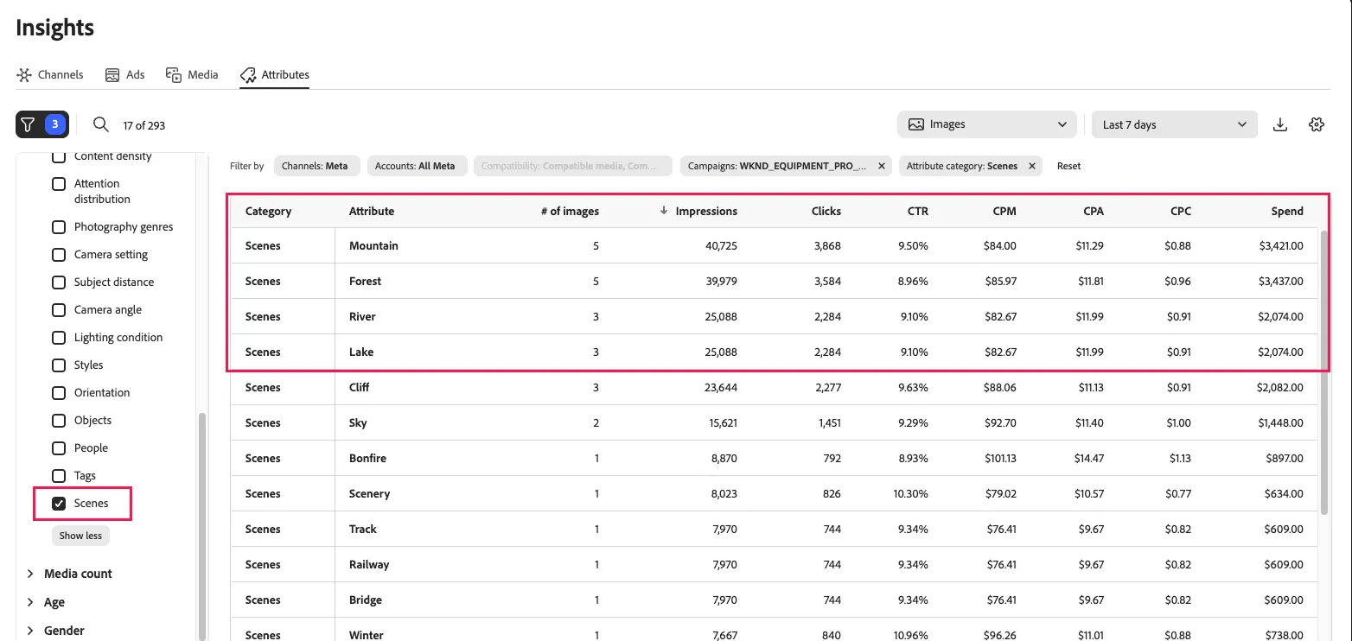Viewport: 1352px width, 641px height.
Task: Click the table's vertical scrollbar
Action: 1325,372
